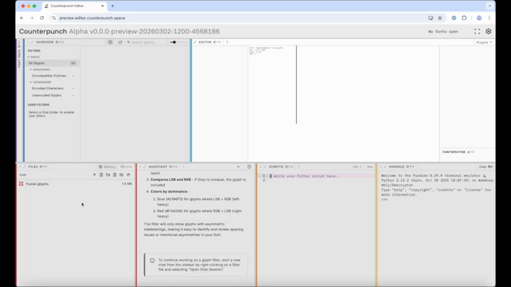The width and height of the screenshot is (511, 287).
Task: Click the 'No fonts open' status text
Action: tap(443, 32)
